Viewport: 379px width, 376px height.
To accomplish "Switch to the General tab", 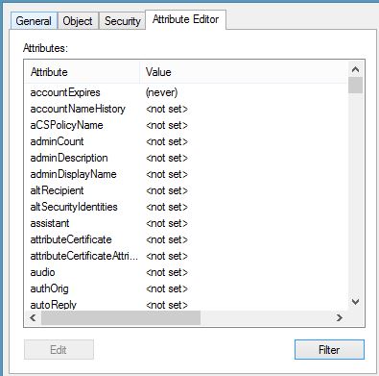I will click(34, 21).
